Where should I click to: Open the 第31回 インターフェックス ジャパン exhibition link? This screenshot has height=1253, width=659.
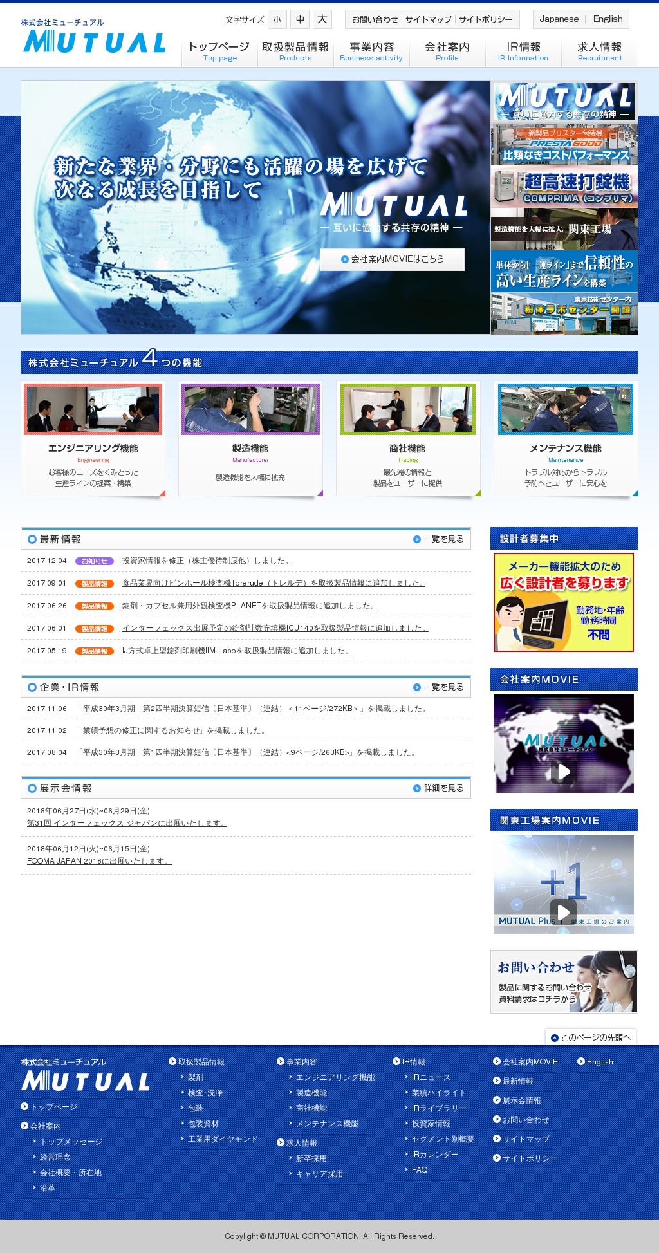[x=127, y=823]
